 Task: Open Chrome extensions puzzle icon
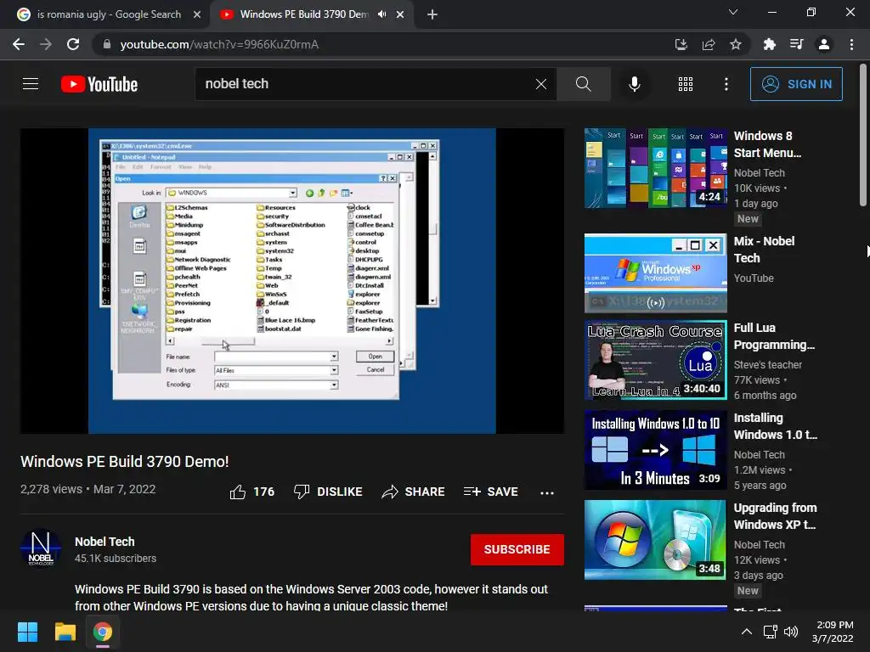point(769,44)
